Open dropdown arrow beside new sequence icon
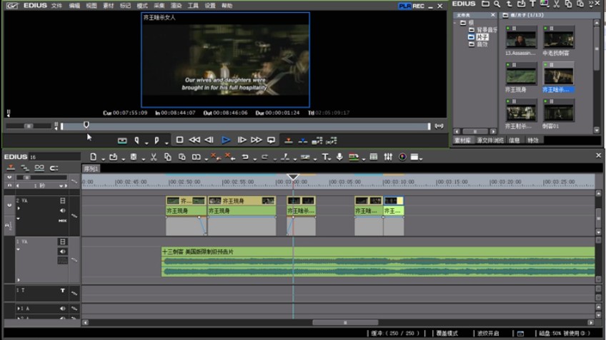Viewport: 606px width, 340px height. click(103, 159)
